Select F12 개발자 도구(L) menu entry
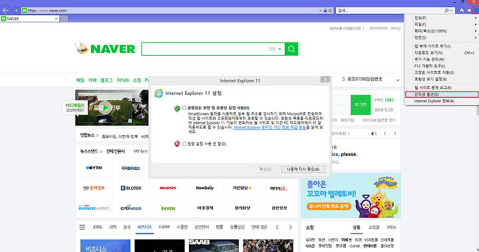Image resolution: width=479 pixels, height=252 pixels. [x=442, y=66]
